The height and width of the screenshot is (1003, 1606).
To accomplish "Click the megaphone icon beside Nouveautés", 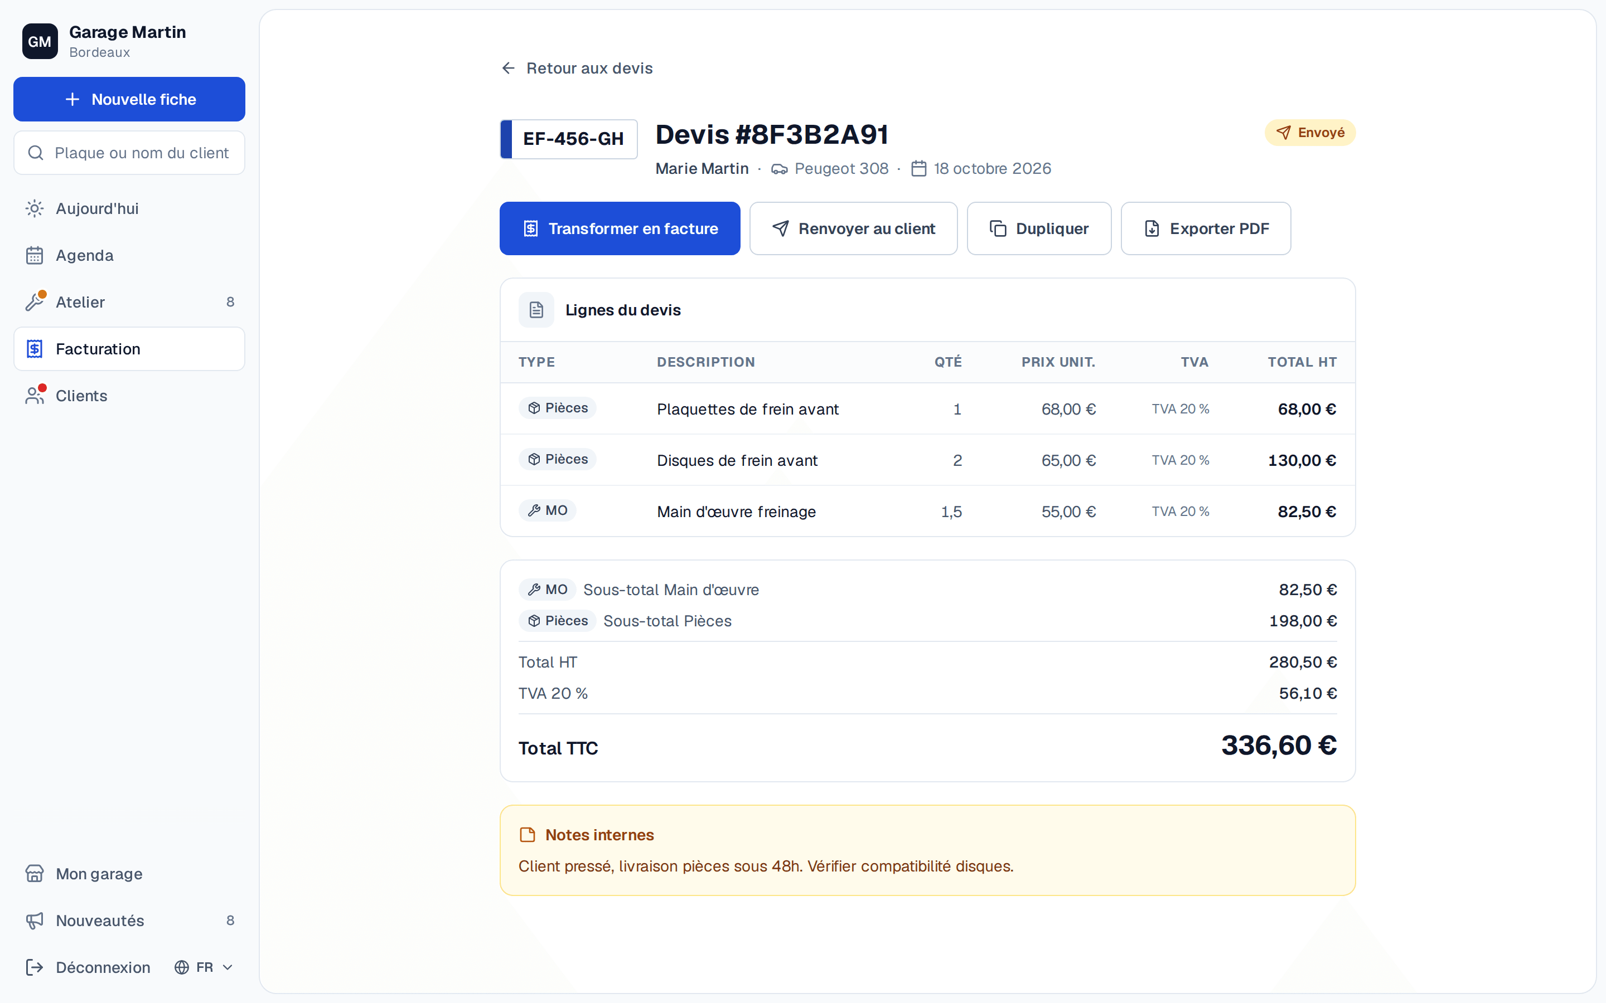I will pyautogui.click(x=35, y=920).
